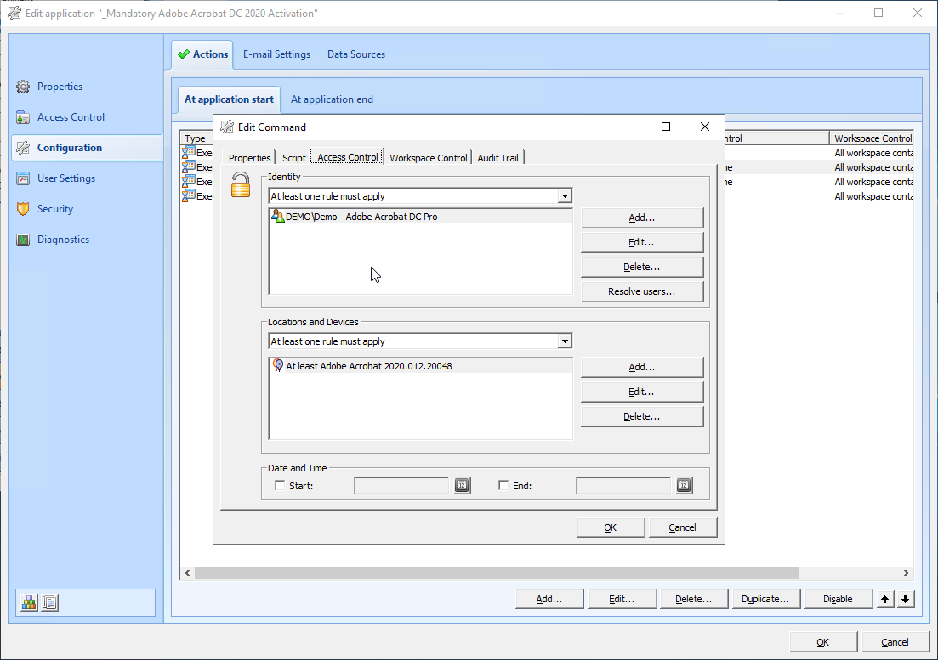Image resolution: width=938 pixels, height=660 pixels.
Task: Select the DEMO\Demo - Adobe Acrobat DC Pro entry
Action: (x=361, y=217)
